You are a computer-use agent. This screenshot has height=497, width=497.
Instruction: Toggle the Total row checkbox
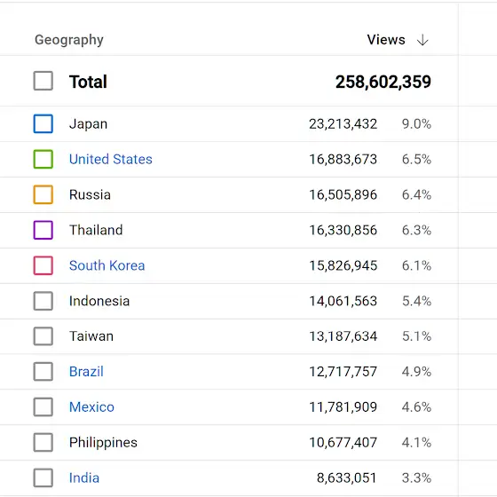coord(43,81)
